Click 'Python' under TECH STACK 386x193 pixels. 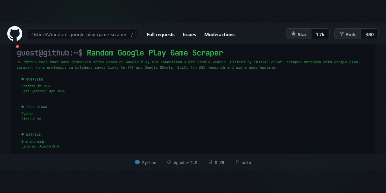click(x=27, y=114)
